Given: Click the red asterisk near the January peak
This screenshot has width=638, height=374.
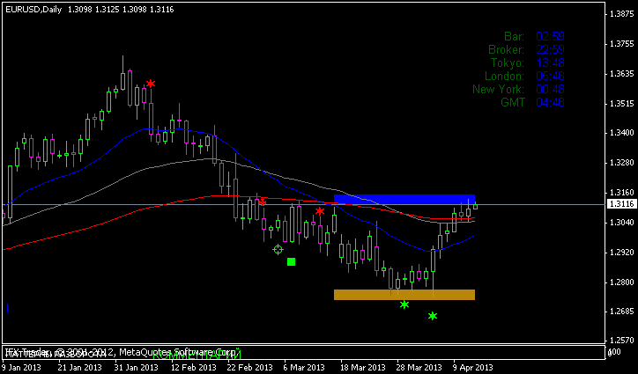Looking at the screenshot, I should 151,84.
